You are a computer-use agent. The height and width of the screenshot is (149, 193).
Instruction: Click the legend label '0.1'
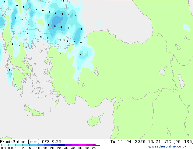coord(3,148)
